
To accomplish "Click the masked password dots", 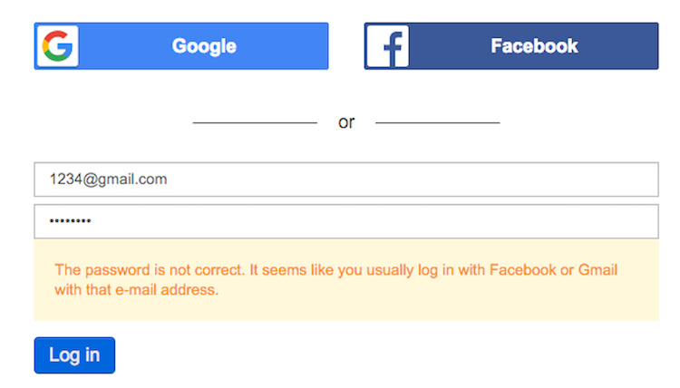I will [71, 221].
